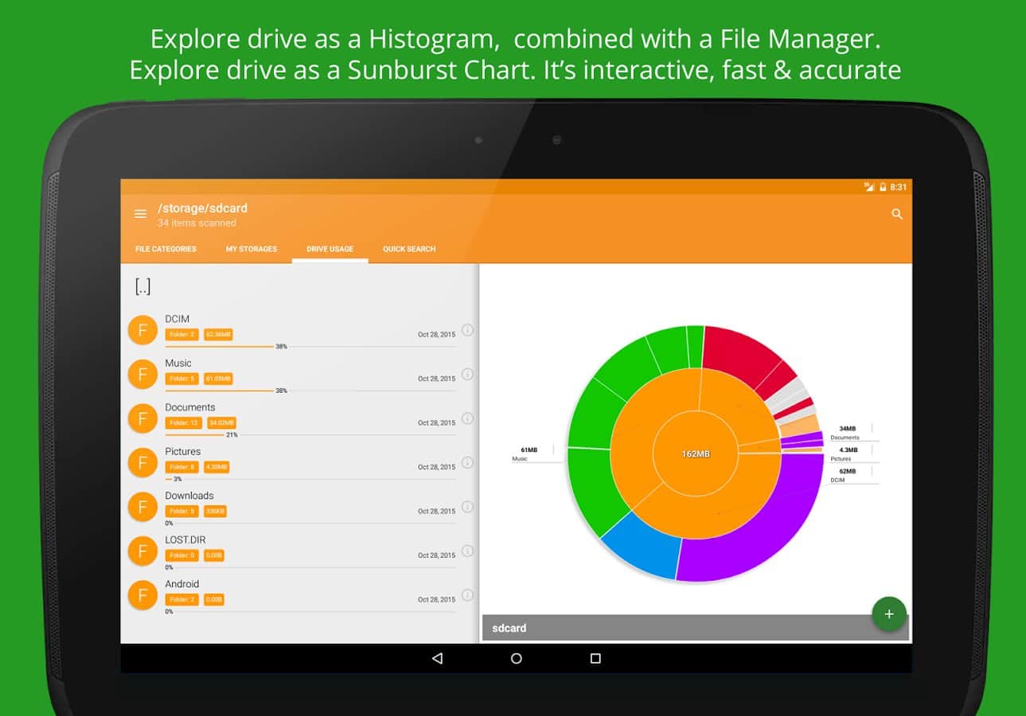1026x716 pixels.
Task: Open Android recent apps square button
Action: [595, 659]
